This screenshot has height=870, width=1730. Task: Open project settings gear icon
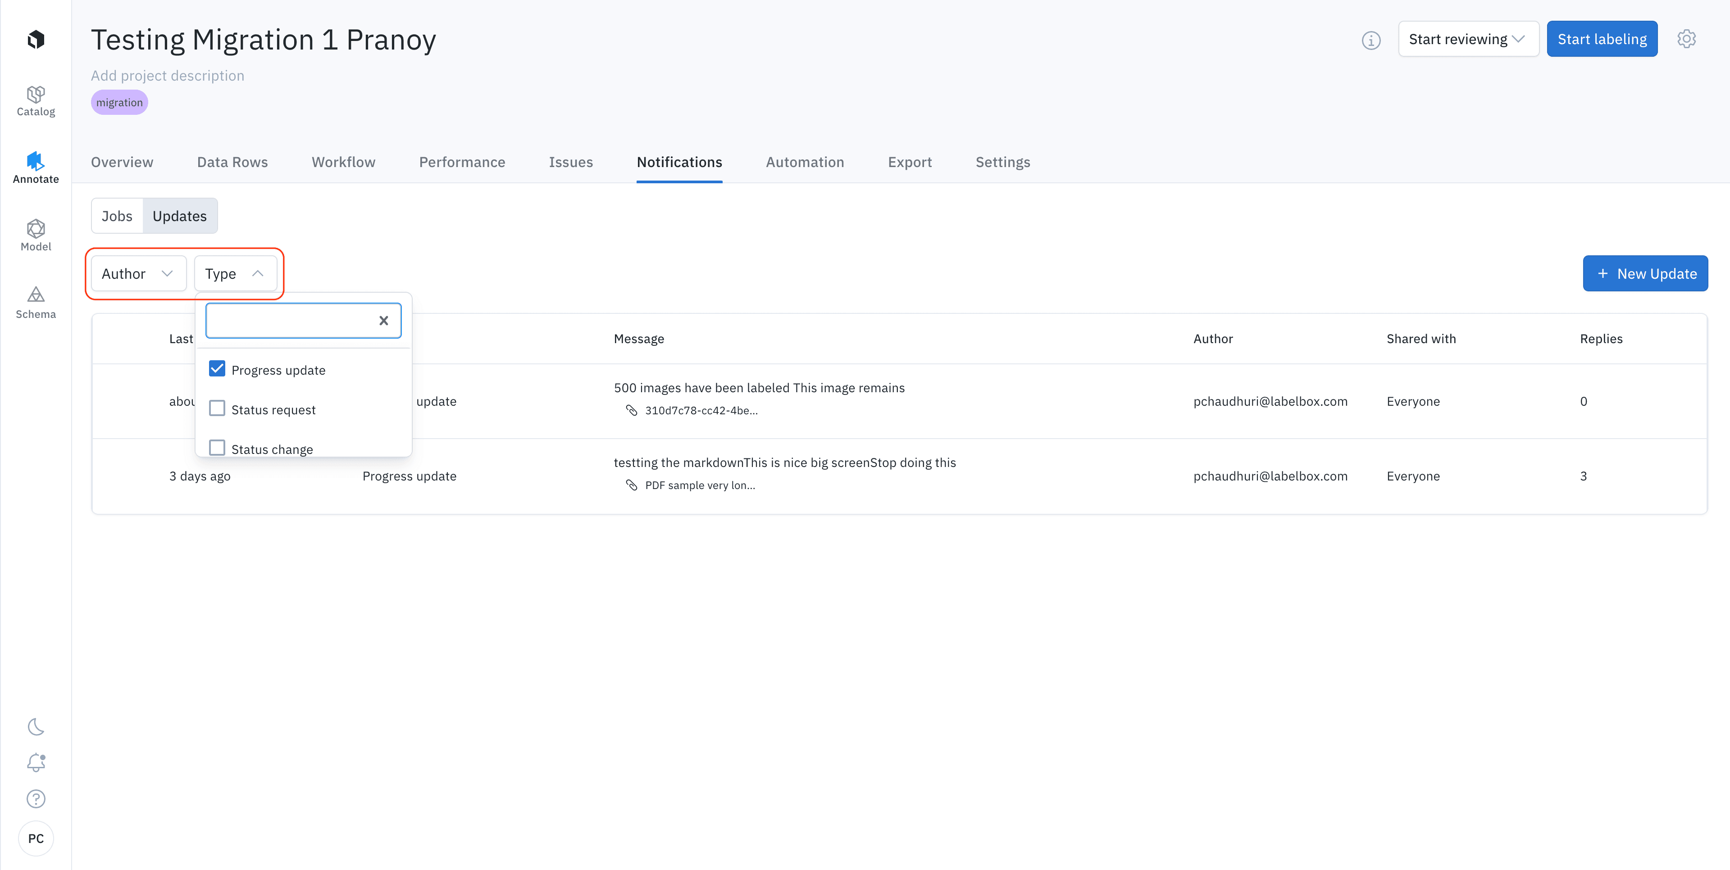pyautogui.click(x=1686, y=39)
